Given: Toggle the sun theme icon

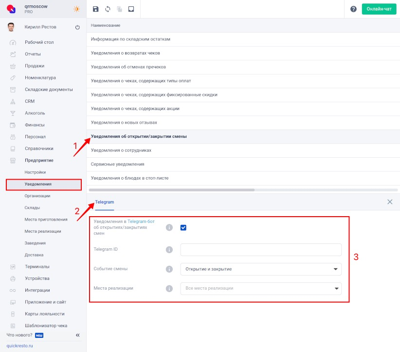Looking at the screenshot, I should click(76, 9).
